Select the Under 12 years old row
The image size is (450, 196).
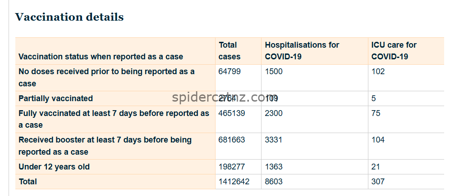click(54, 167)
